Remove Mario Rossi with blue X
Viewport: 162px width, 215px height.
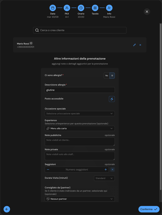click(x=140, y=45)
